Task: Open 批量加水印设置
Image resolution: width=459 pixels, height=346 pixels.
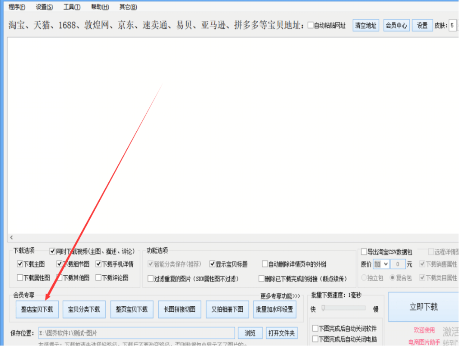Action: click(274, 309)
